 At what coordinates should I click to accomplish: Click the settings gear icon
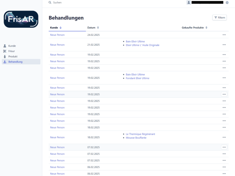[227, 3]
